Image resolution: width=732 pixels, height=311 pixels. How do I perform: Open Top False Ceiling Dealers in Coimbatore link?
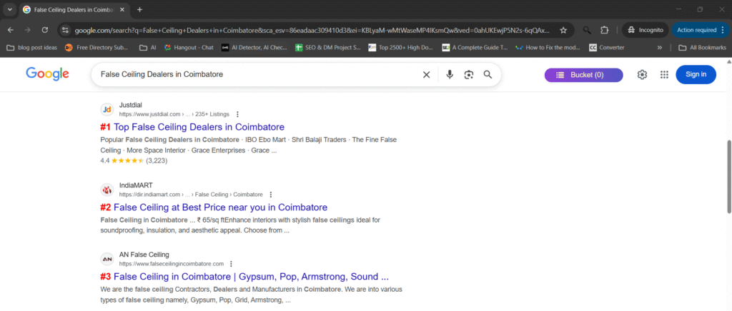[199, 127]
